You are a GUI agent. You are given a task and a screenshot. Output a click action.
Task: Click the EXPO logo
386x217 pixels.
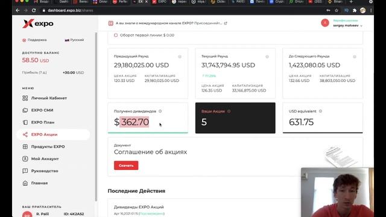click(38, 24)
